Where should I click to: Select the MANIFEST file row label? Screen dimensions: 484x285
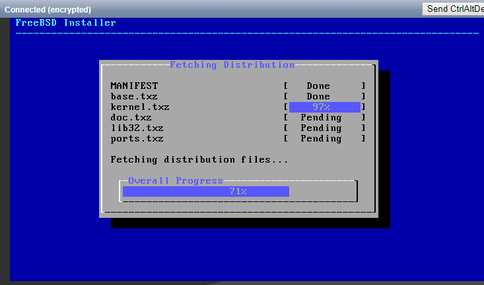pos(134,86)
